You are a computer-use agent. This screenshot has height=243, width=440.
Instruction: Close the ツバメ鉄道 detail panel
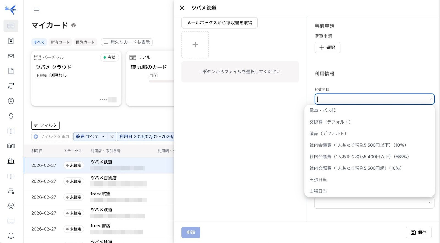[182, 8]
